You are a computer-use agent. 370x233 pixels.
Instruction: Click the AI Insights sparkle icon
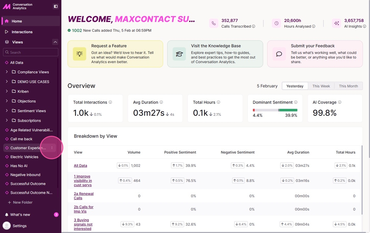[337, 23]
